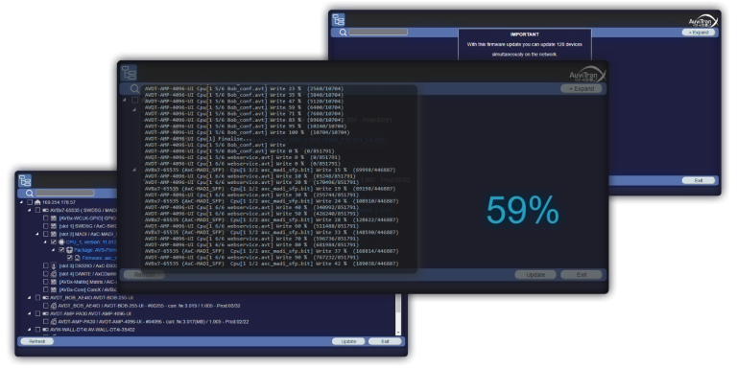The width and height of the screenshot is (737, 368).
Task: Click the card icon of the AVBx-WCLK-GPIO row
Action: point(54,218)
